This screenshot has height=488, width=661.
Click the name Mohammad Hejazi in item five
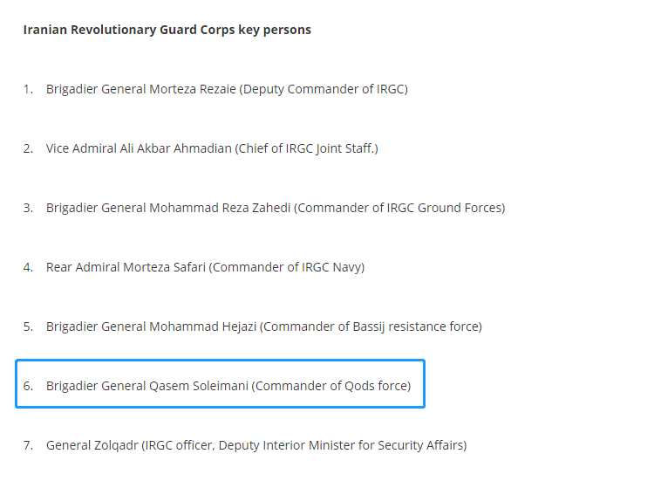coord(203,326)
